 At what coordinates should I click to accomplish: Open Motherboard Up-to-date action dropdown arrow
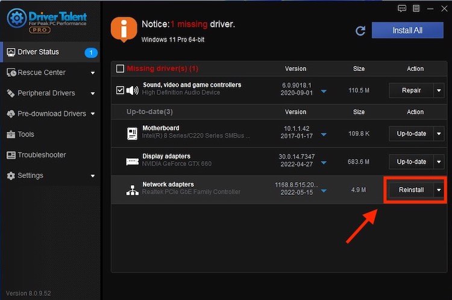pos(439,133)
